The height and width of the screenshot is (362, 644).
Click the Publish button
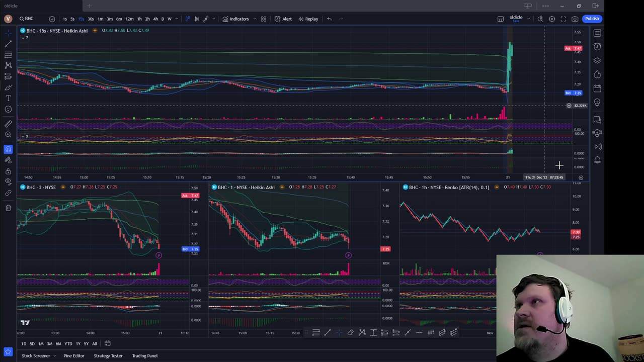(592, 19)
